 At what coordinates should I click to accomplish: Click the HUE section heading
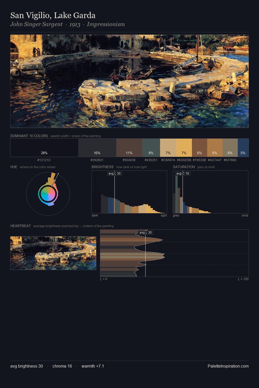(x=14, y=167)
